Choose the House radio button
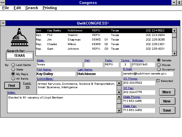Image resolution: width=182 pixels, height=137 pixels. (x=159, y=65)
